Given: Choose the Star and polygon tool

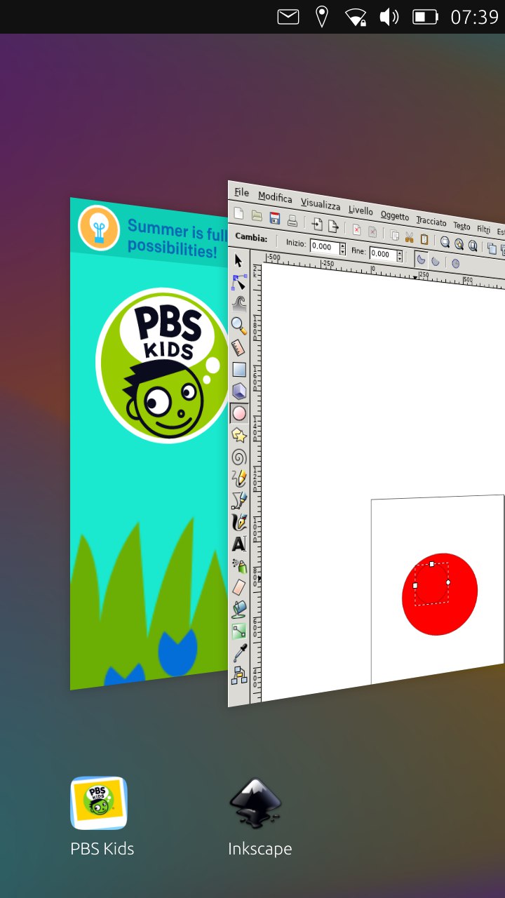Looking at the screenshot, I should click(239, 435).
